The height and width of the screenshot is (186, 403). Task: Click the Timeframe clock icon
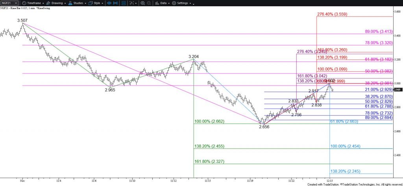[x=24, y=3]
